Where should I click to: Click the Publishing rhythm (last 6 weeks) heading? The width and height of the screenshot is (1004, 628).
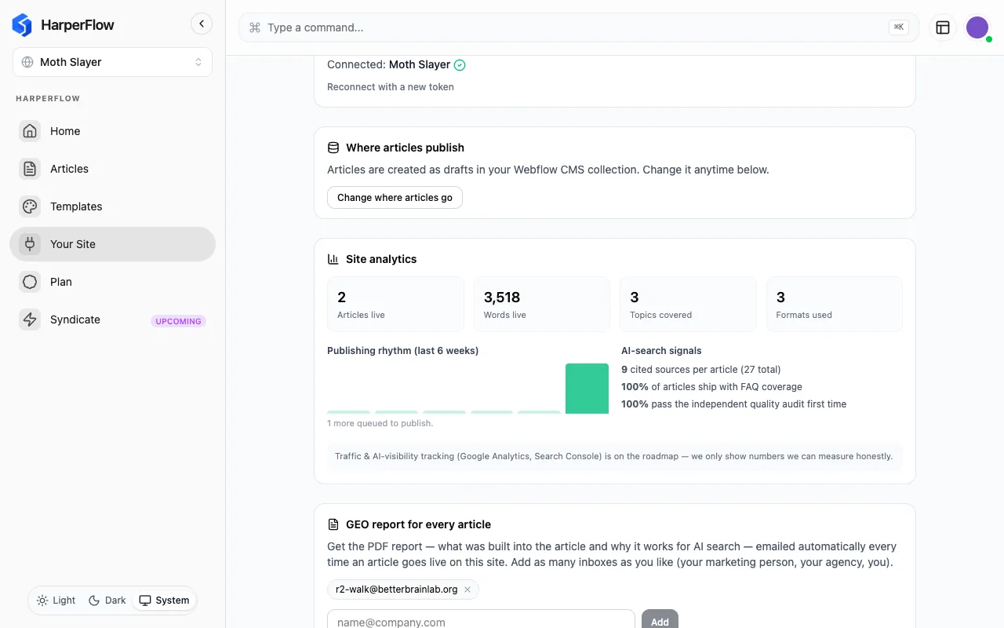pos(402,351)
